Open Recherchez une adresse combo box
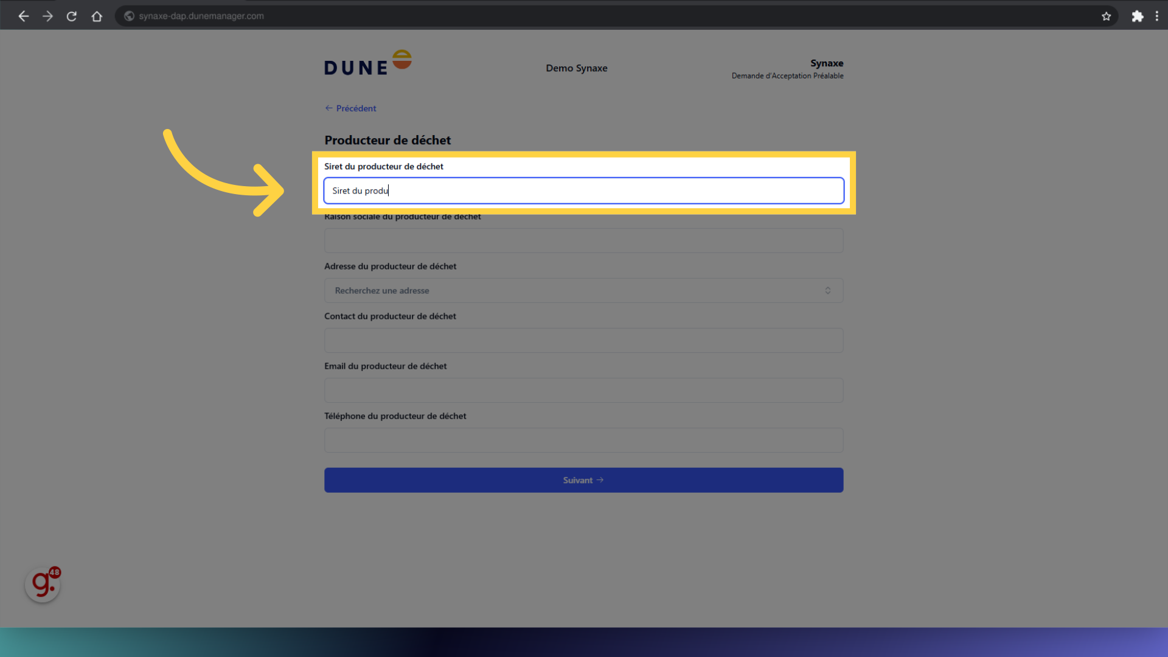 [572, 291]
